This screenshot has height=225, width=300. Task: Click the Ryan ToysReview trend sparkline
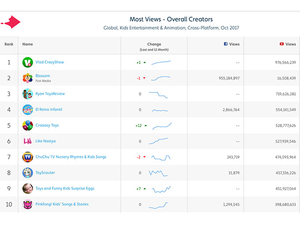pos(158,95)
